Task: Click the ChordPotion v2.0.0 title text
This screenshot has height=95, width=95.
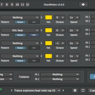Action: click(x=54, y=4)
